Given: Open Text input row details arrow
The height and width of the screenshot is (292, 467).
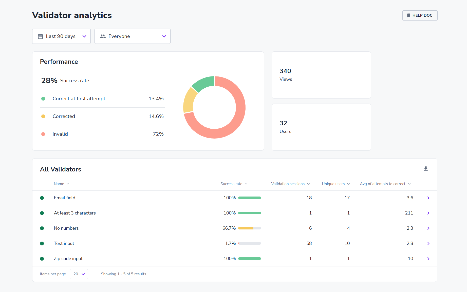Looking at the screenshot, I should tap(428, 243).
